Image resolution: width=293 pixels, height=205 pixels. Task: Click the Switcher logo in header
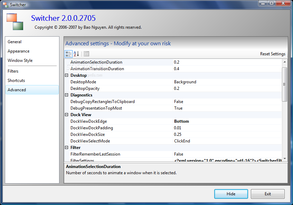[x=15, y=22]
